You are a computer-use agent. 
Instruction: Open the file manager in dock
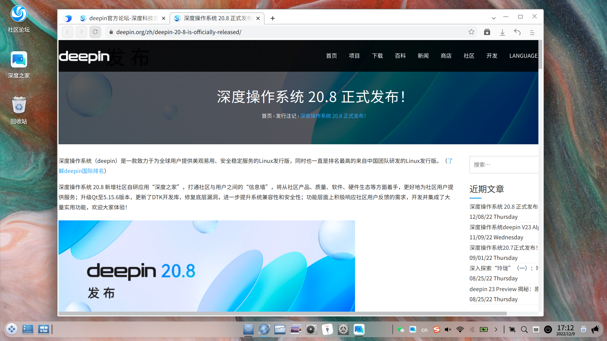tap(280, 329)
